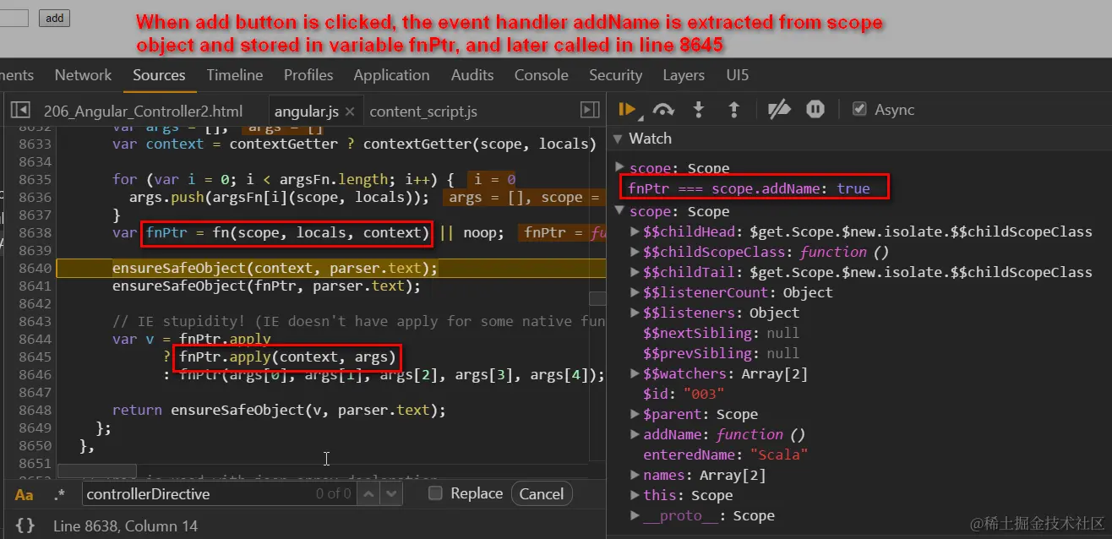Click the 0 of 0 search result count
1112x539 pixels.
[x=333, y=493]
